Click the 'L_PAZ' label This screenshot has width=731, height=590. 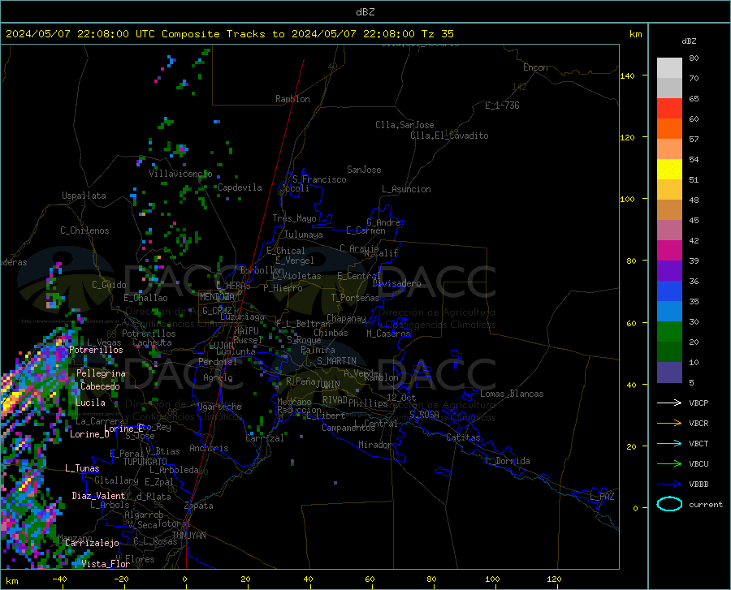point(602,497)
